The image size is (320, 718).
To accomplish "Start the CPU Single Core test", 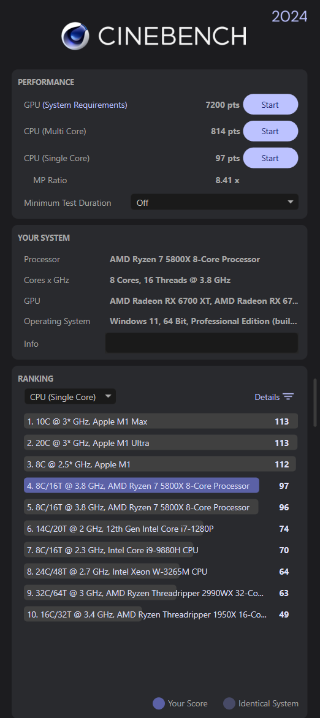I will [x=270, y=158].
